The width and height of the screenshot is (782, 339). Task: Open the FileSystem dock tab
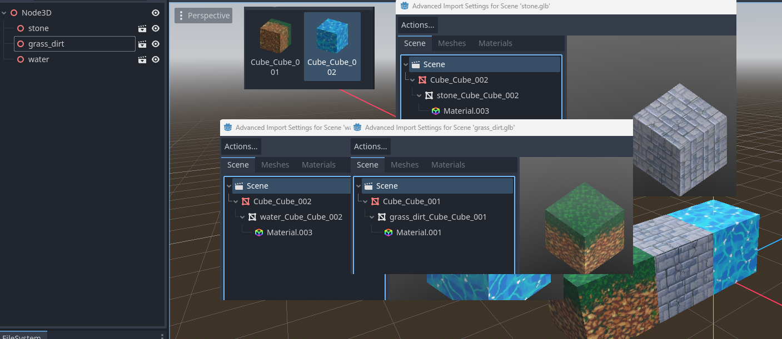22,336
